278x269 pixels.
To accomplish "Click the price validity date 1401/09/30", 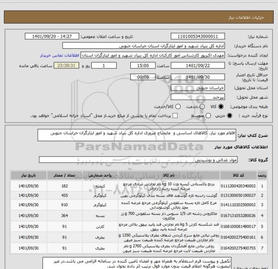I will [198, 77].
